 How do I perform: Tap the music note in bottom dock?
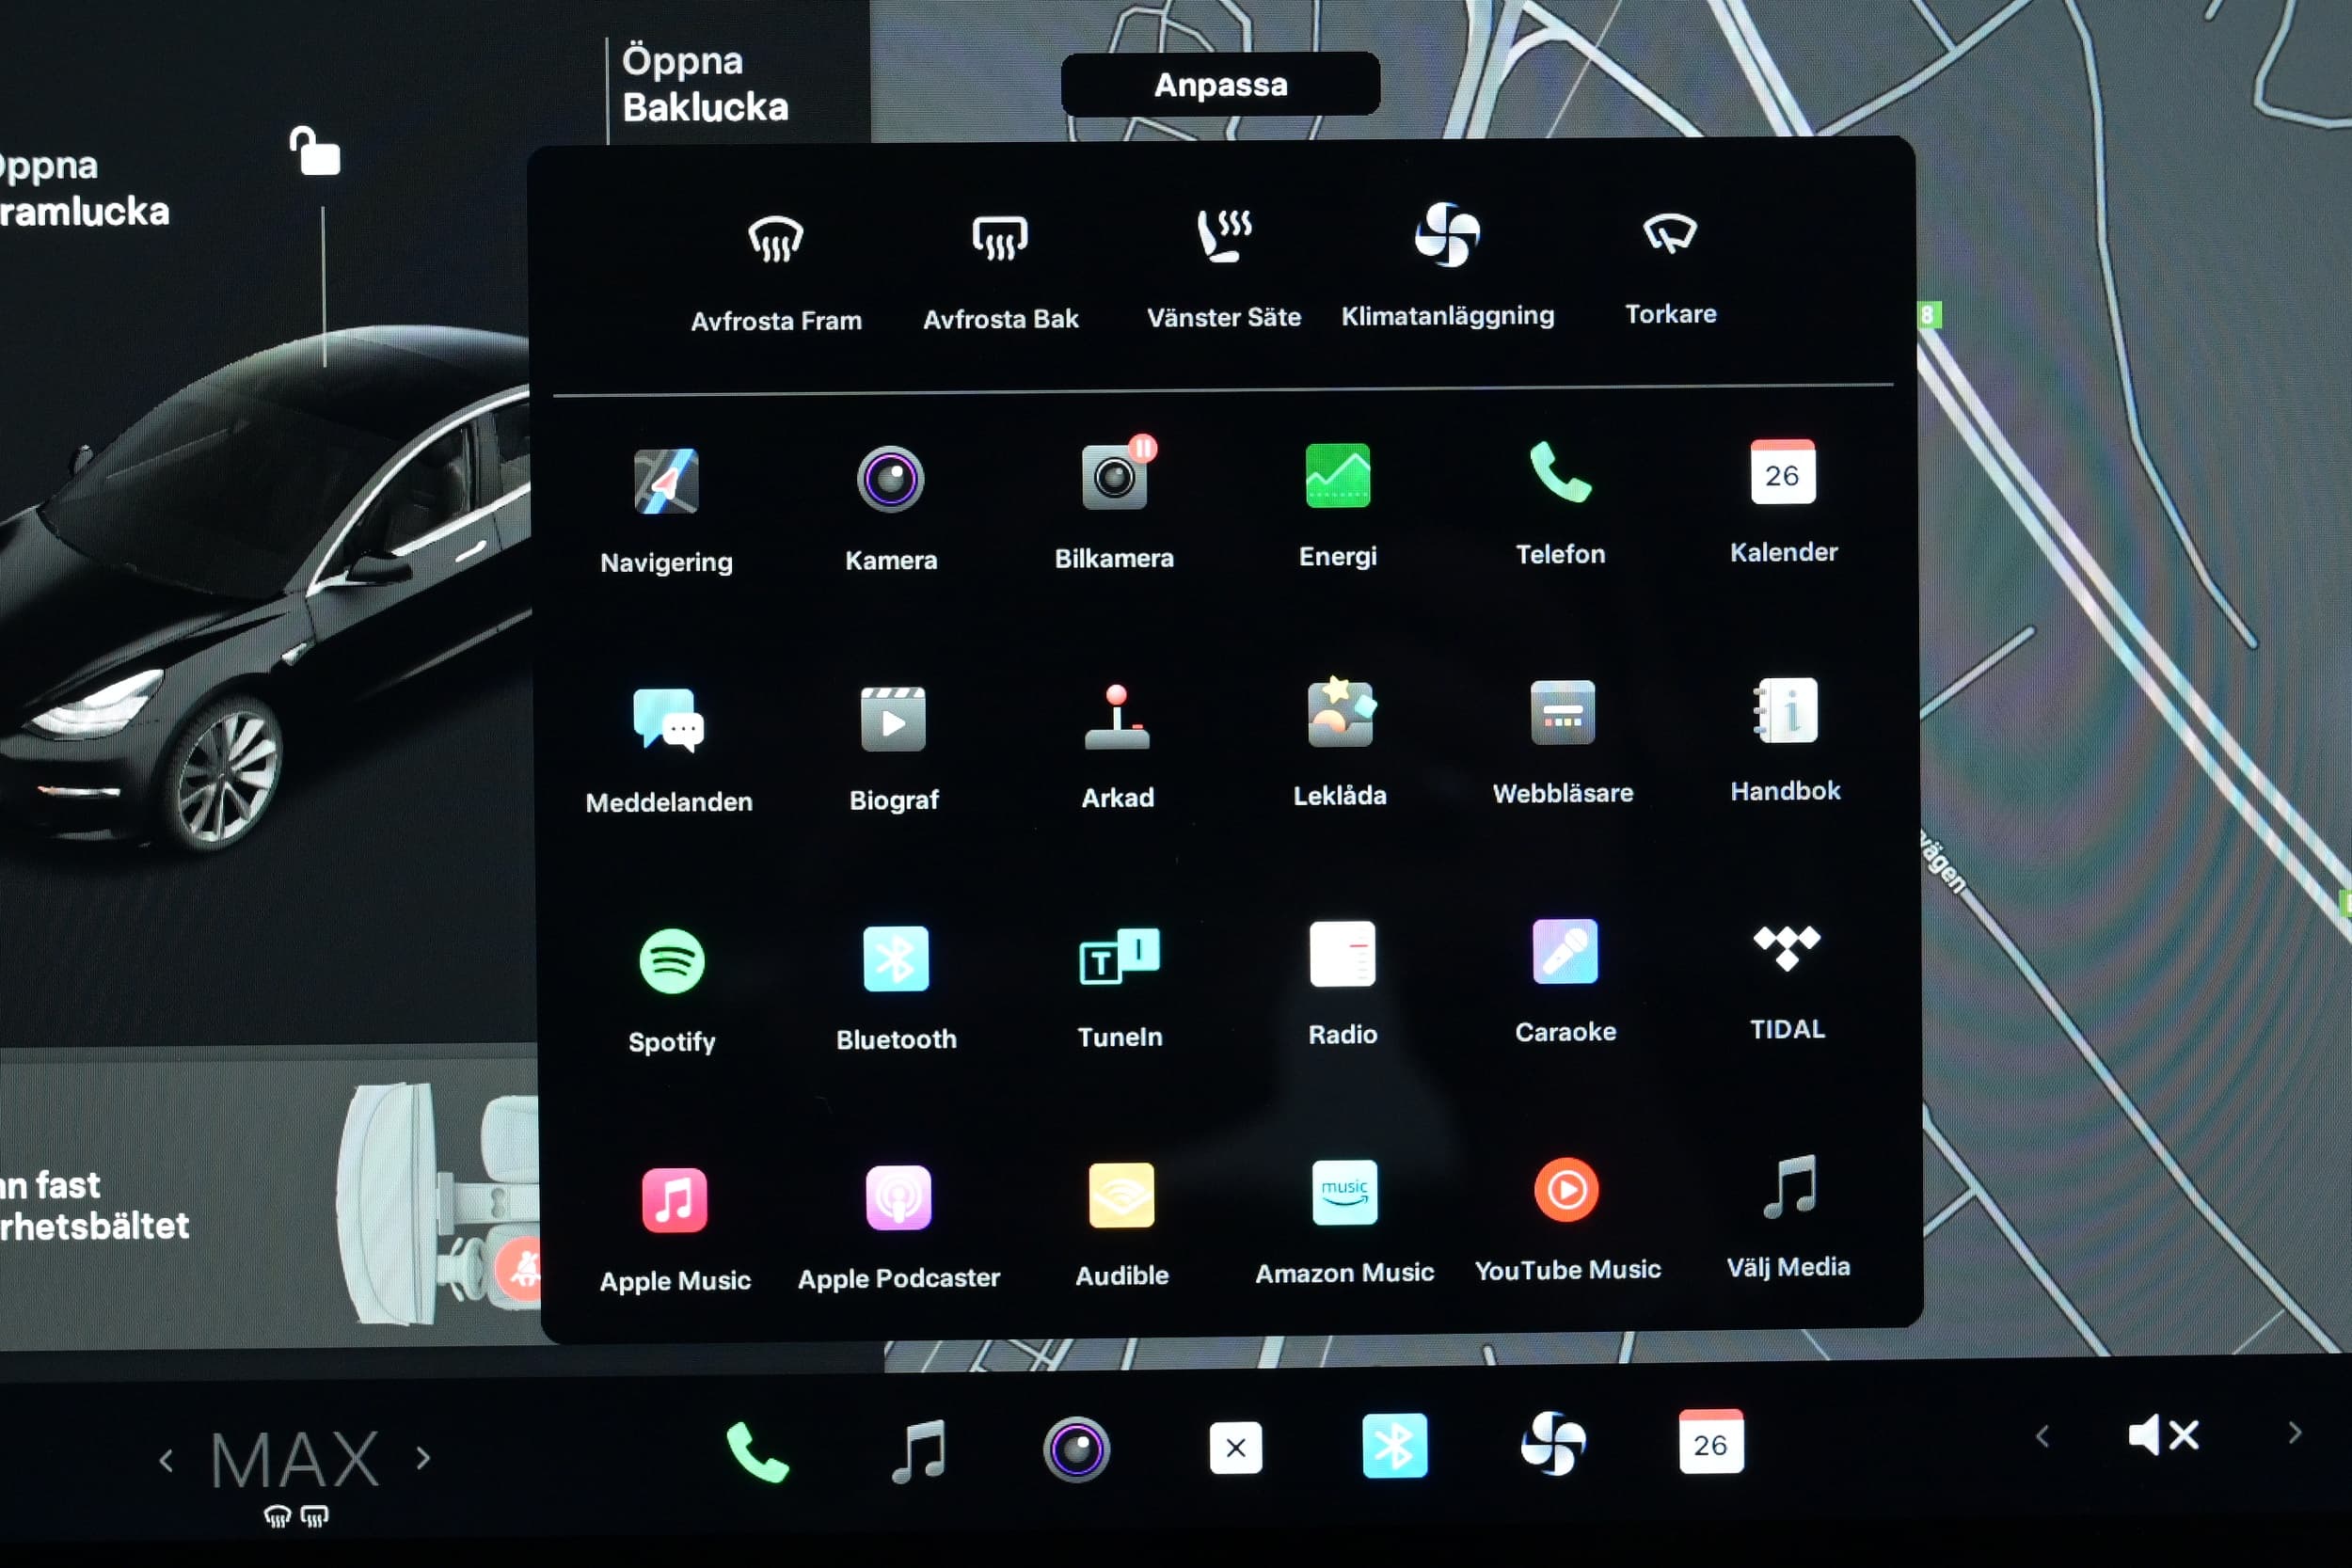click(x=918, y=1450)
